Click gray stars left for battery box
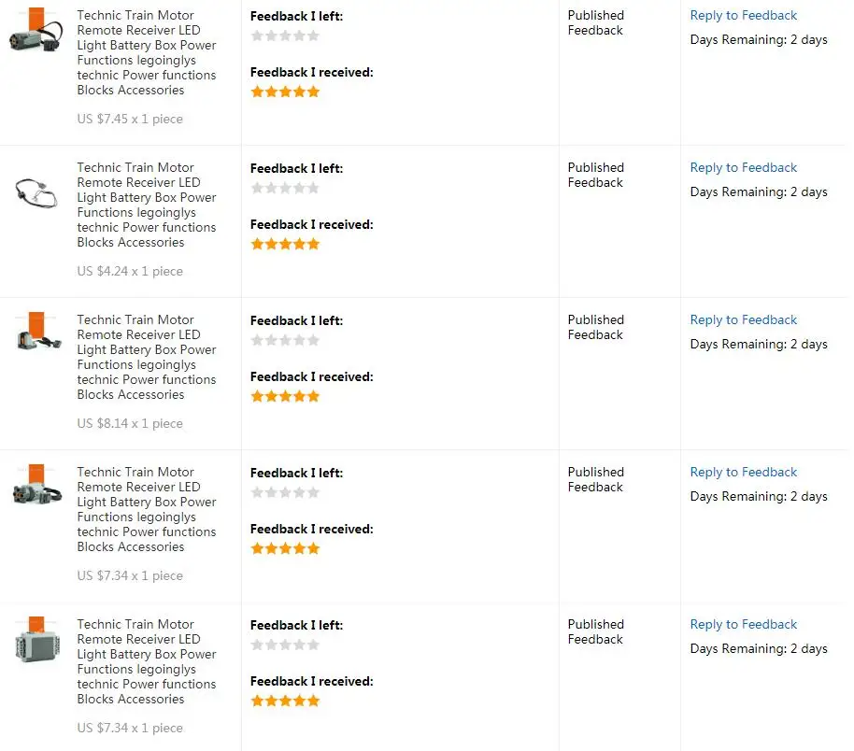Screen dimensions: 854x751 pos(285,645)
